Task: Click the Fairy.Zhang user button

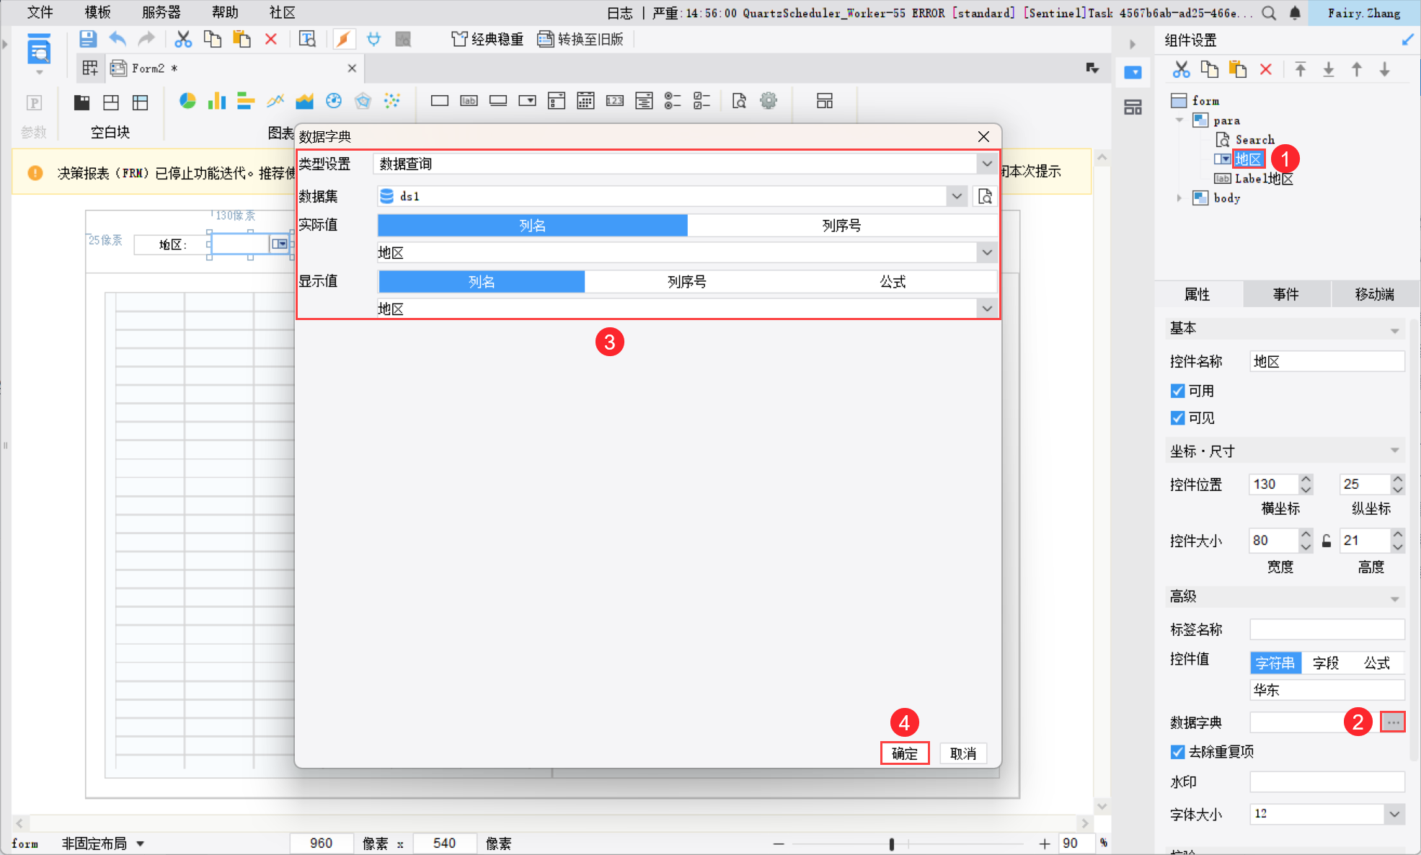Action: pos(1364,13)
